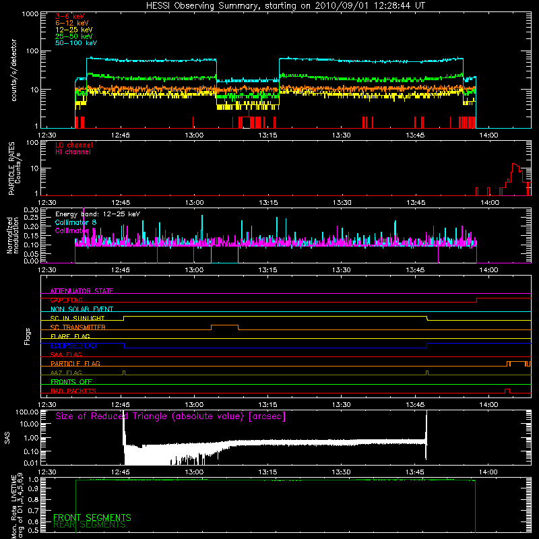Click the BAD_PACKETS pulse near 14:03
Screen dimensions: 539x539
pos(507,391)
